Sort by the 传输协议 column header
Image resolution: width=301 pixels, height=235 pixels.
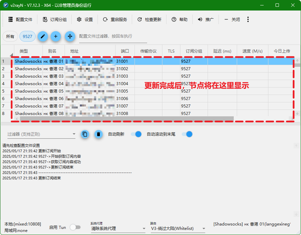pyautogui.click(x=148, y=51)
